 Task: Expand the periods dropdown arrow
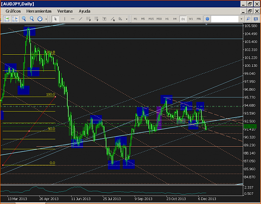coord(46,19)
